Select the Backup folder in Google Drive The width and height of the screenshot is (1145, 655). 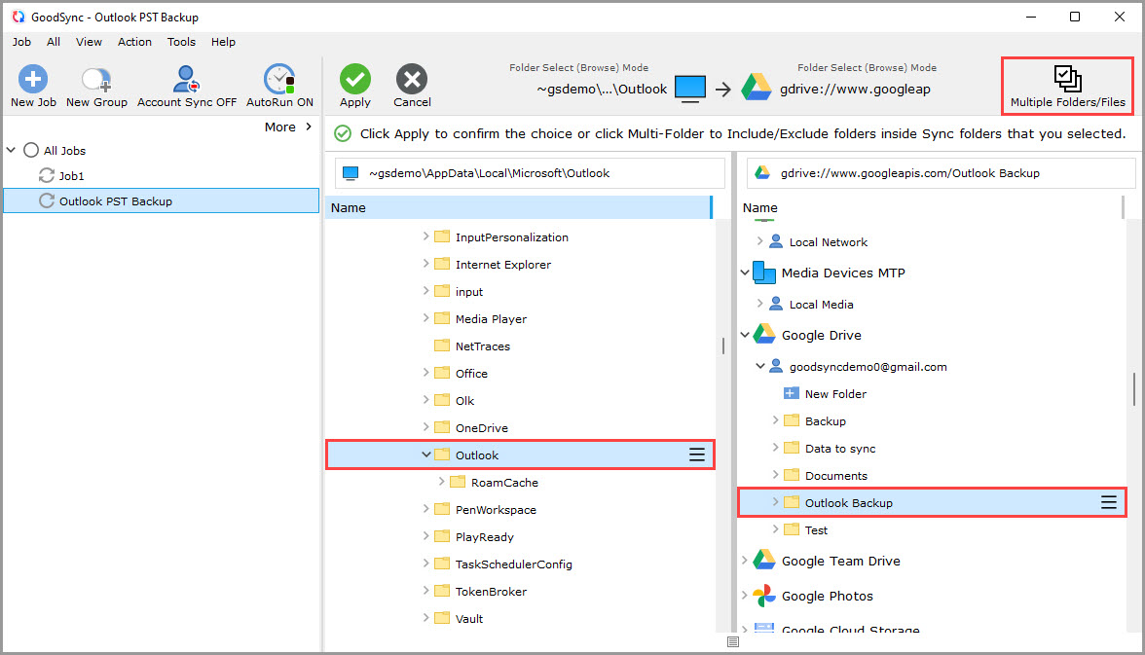tap(826, 421)
